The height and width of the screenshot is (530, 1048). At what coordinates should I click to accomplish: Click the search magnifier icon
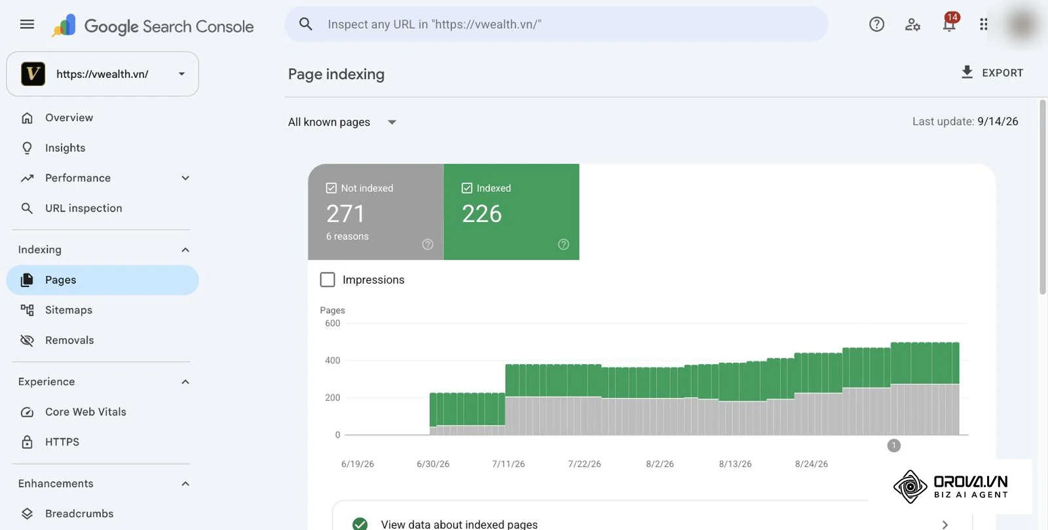[x=305, y=24]
